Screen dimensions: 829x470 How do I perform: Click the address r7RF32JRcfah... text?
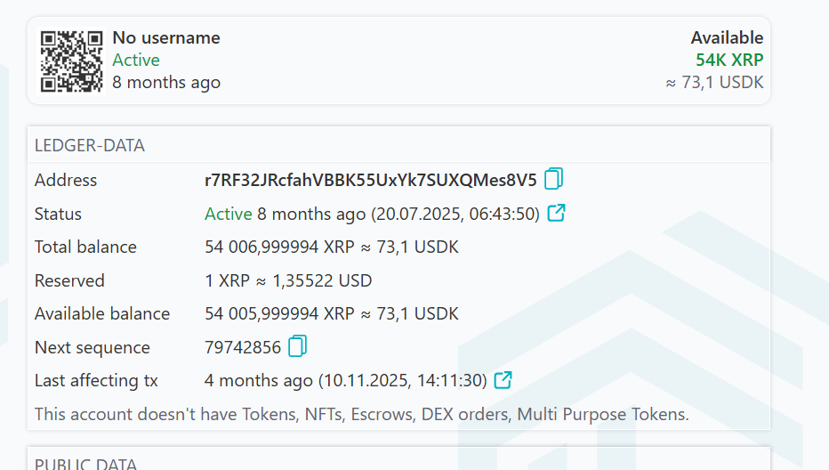point(370,180)
